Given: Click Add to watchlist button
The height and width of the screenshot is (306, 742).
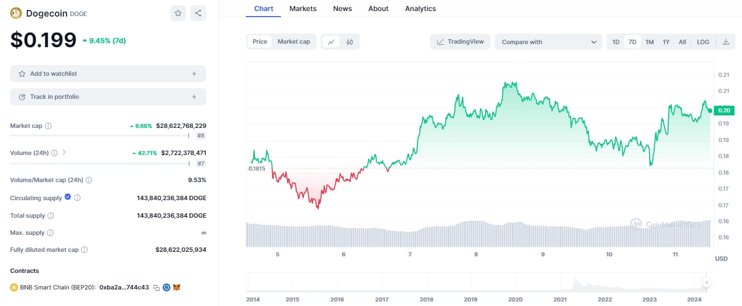Looking at the screenshot, I should pyautogui.click(x=108, y=74).
